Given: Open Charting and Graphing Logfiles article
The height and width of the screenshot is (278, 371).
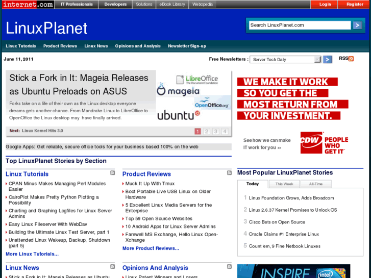Looking at the screenshot, I should (x=60, y=213).
